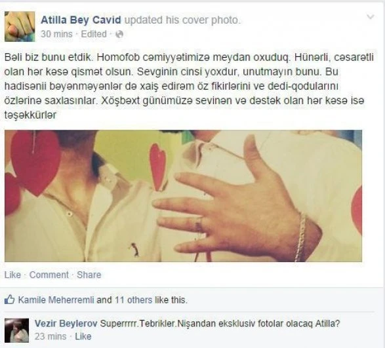Open Vezir Beylerov's profile name
The image size is (385, 348).
(66, 324)
